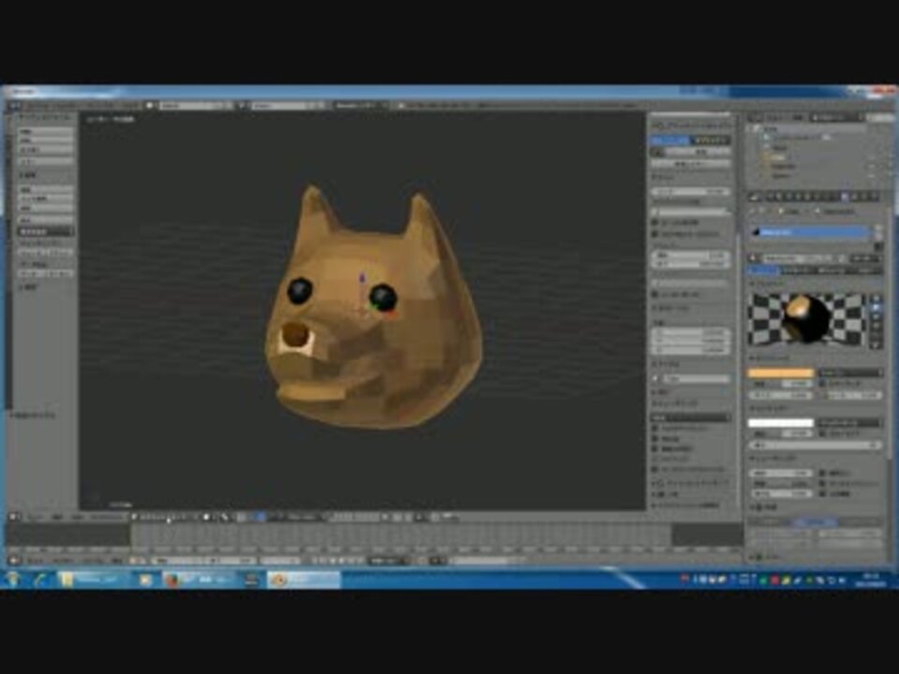
Task: Set material preview to flat plane
Action: [876, 300]
